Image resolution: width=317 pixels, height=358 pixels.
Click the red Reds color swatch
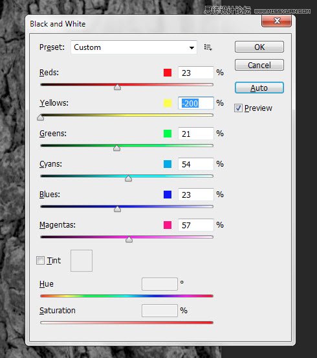[x=168, y=73]
